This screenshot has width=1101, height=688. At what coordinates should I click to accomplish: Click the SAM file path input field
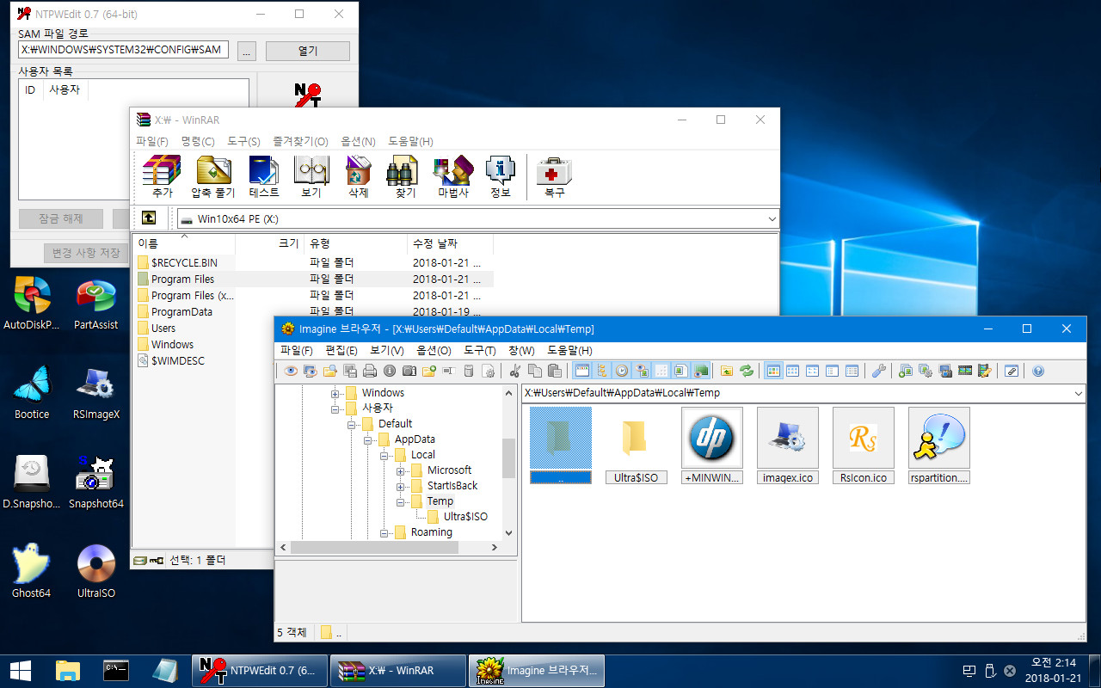[123, 51]
